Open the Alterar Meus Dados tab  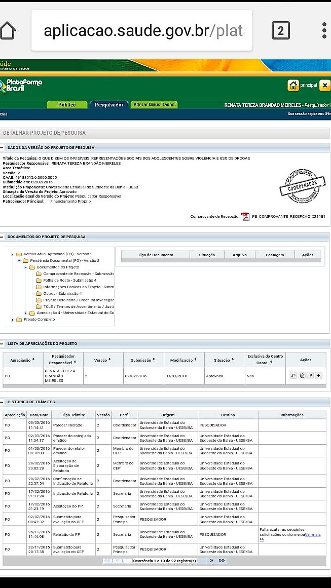point(154,105)
